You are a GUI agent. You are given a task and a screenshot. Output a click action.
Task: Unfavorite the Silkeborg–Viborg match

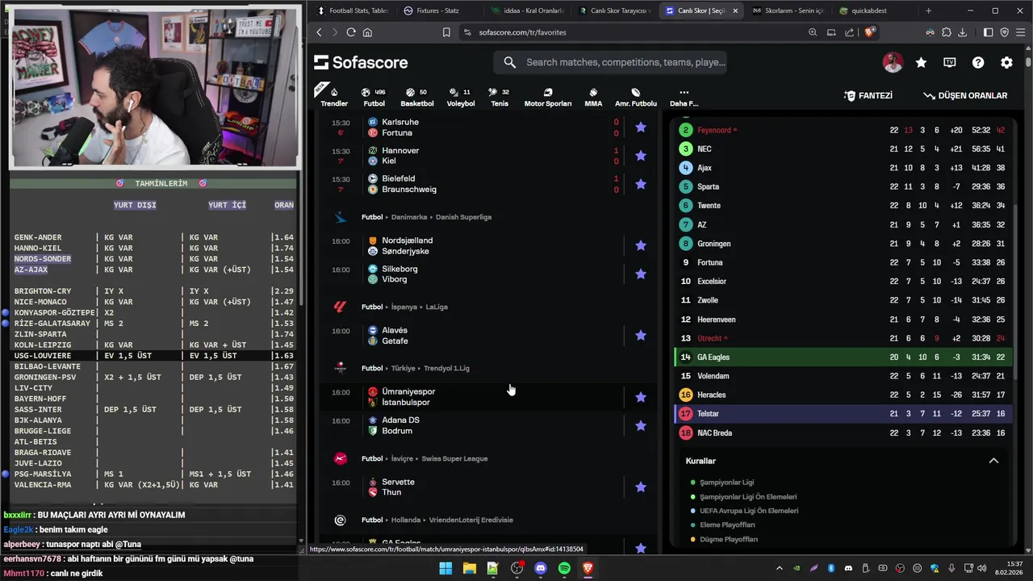click(641, 274)
